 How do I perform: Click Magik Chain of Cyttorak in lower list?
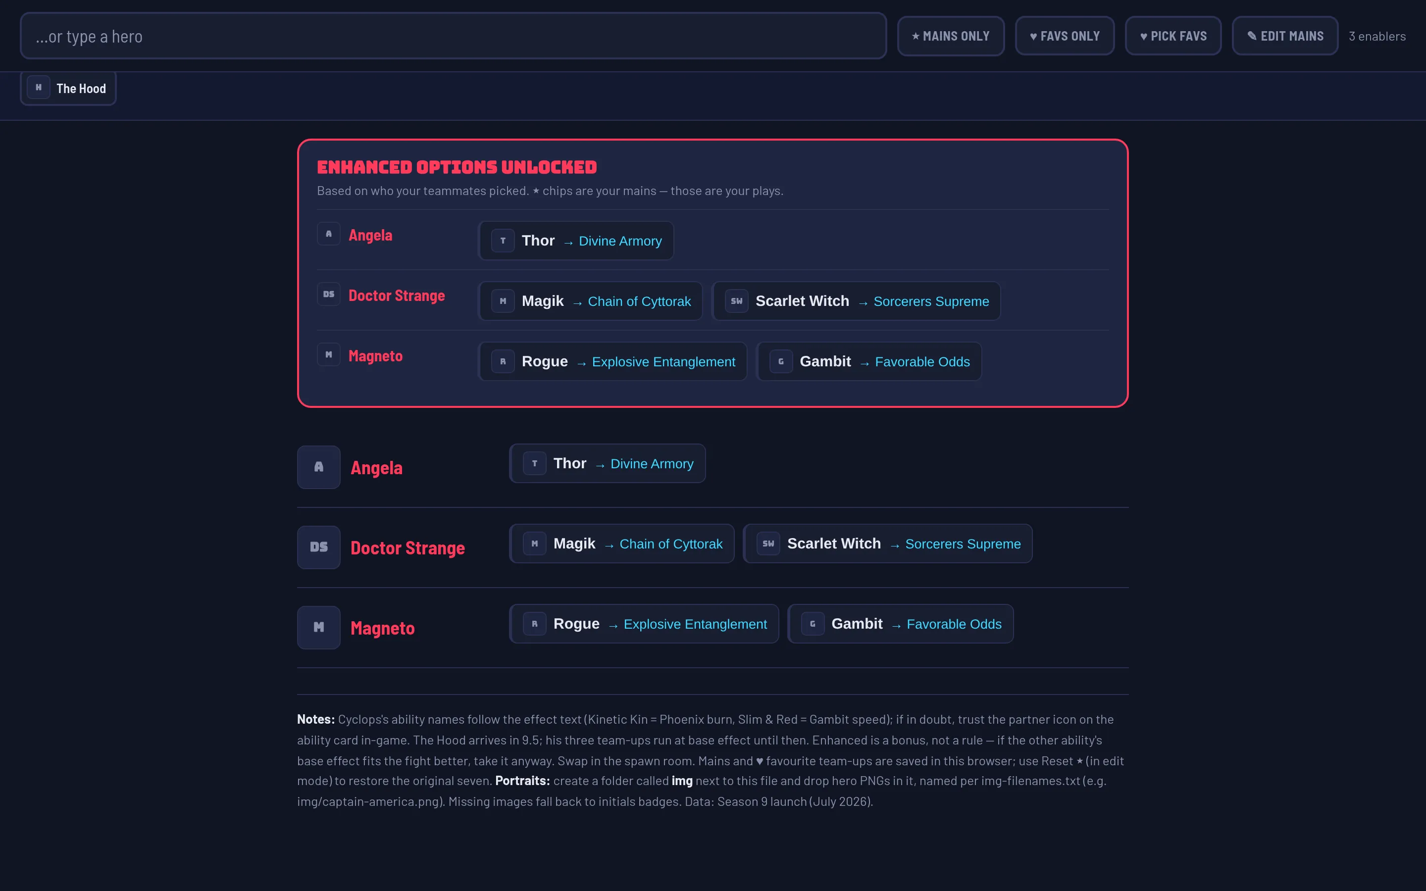pos(622,544)
